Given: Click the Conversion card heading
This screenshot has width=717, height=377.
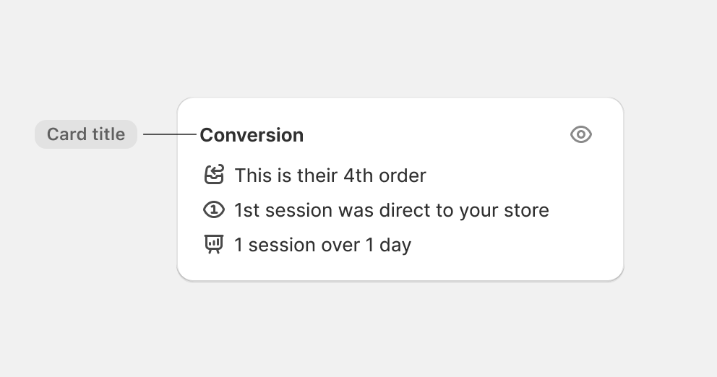Looking at the screenshot, I should click(x=252, y=135).
